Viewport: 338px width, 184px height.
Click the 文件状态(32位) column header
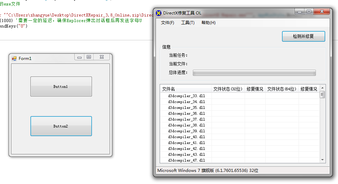tap(228, 89)
